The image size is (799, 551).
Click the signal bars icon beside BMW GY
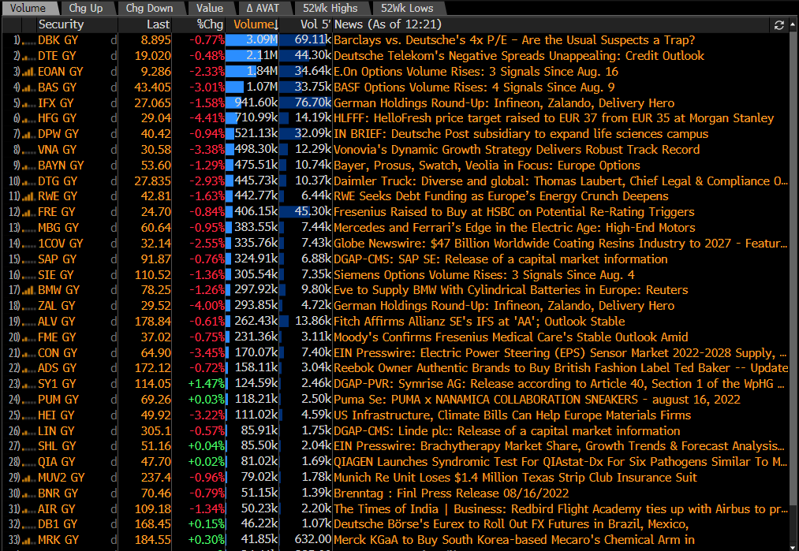[29, 290]
